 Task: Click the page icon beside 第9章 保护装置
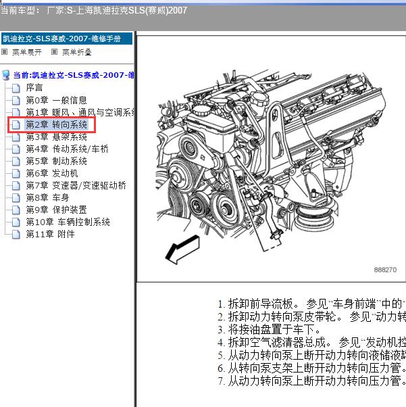16,210
